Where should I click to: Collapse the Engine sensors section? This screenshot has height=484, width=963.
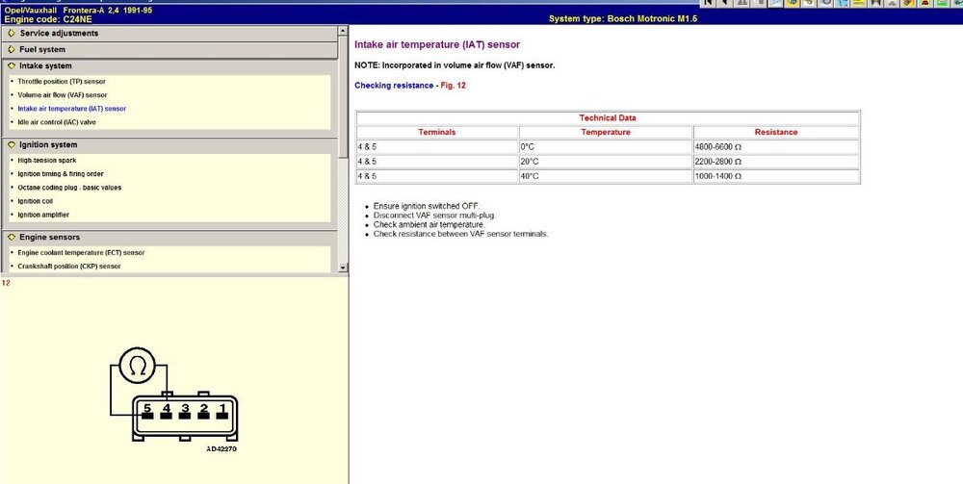pyautogui.click(x=169, y=237)
